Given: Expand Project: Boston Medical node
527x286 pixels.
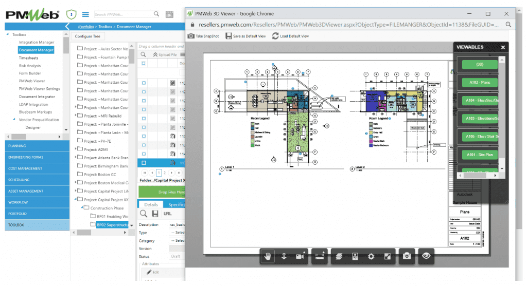Looking at the screenshot, I should click(x=75, y=182).
